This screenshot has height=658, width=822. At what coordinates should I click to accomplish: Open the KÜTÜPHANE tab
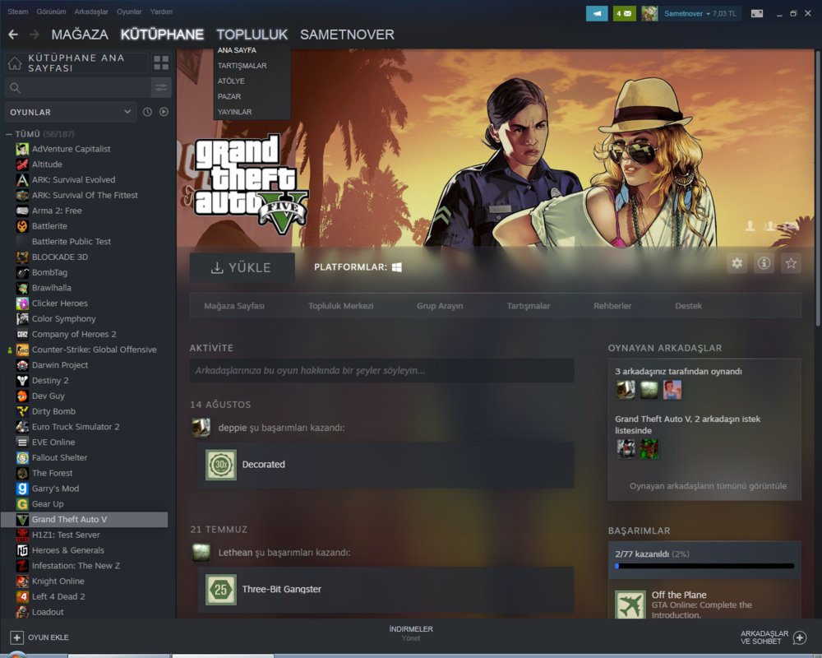coord(162,35)
